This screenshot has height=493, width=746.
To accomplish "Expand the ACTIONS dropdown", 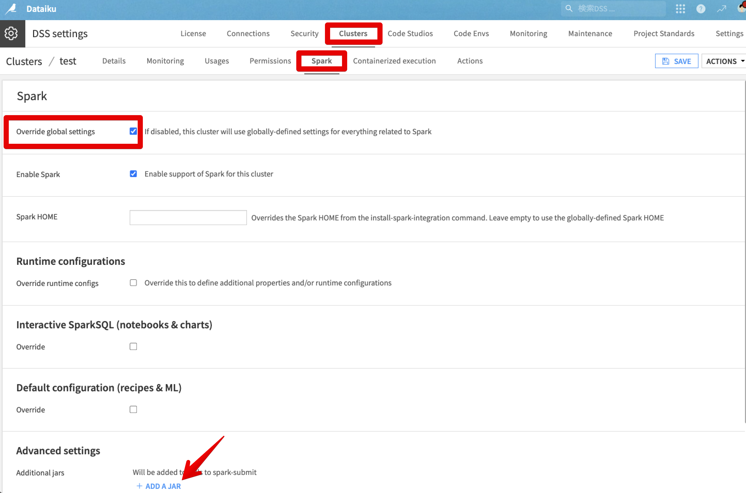I will pyautogui.click(x=724, y=61).
